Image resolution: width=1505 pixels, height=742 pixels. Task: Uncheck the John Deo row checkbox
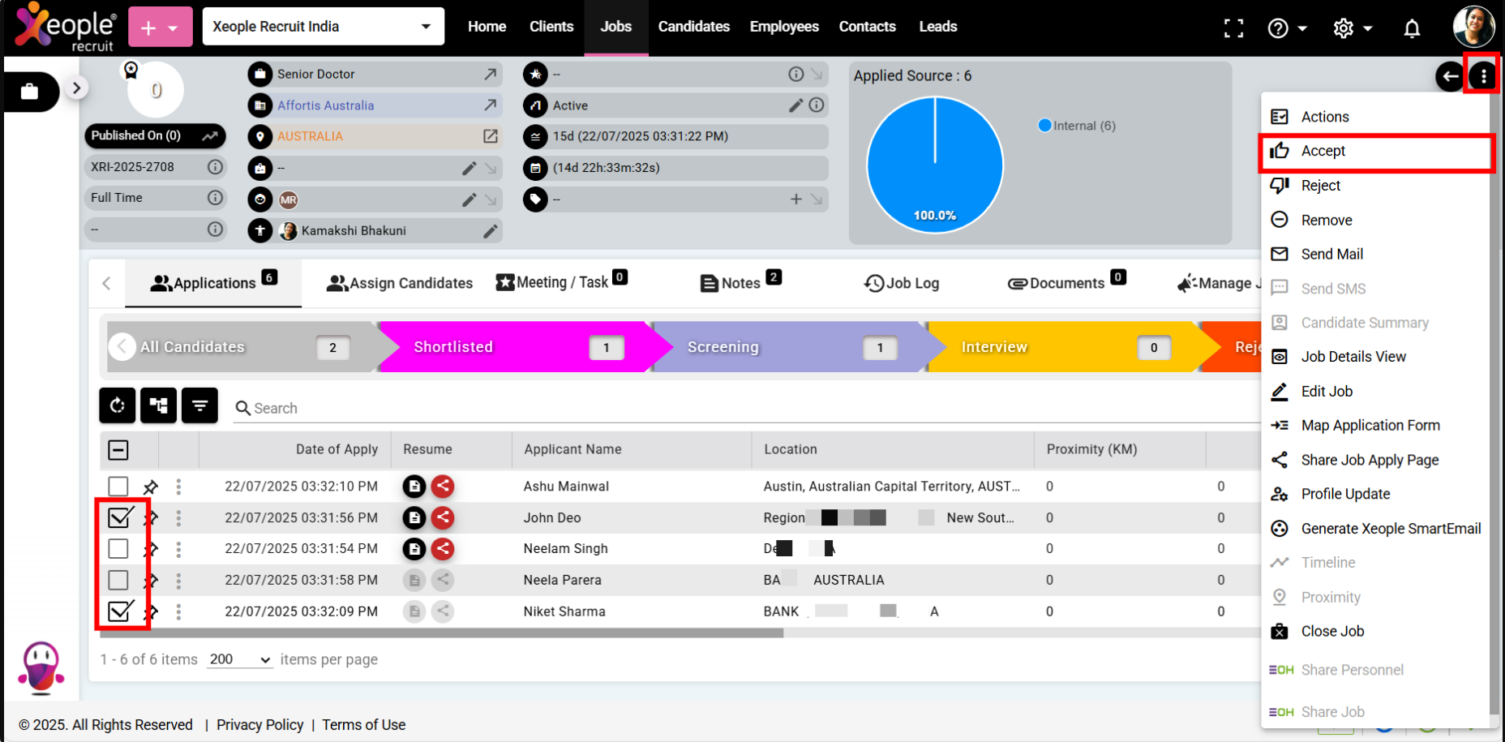tap(120, 517)
